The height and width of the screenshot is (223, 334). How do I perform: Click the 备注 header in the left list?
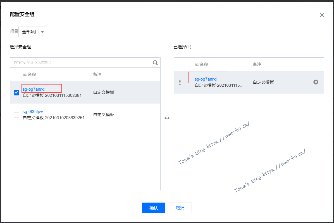click(x=97, y=74)
